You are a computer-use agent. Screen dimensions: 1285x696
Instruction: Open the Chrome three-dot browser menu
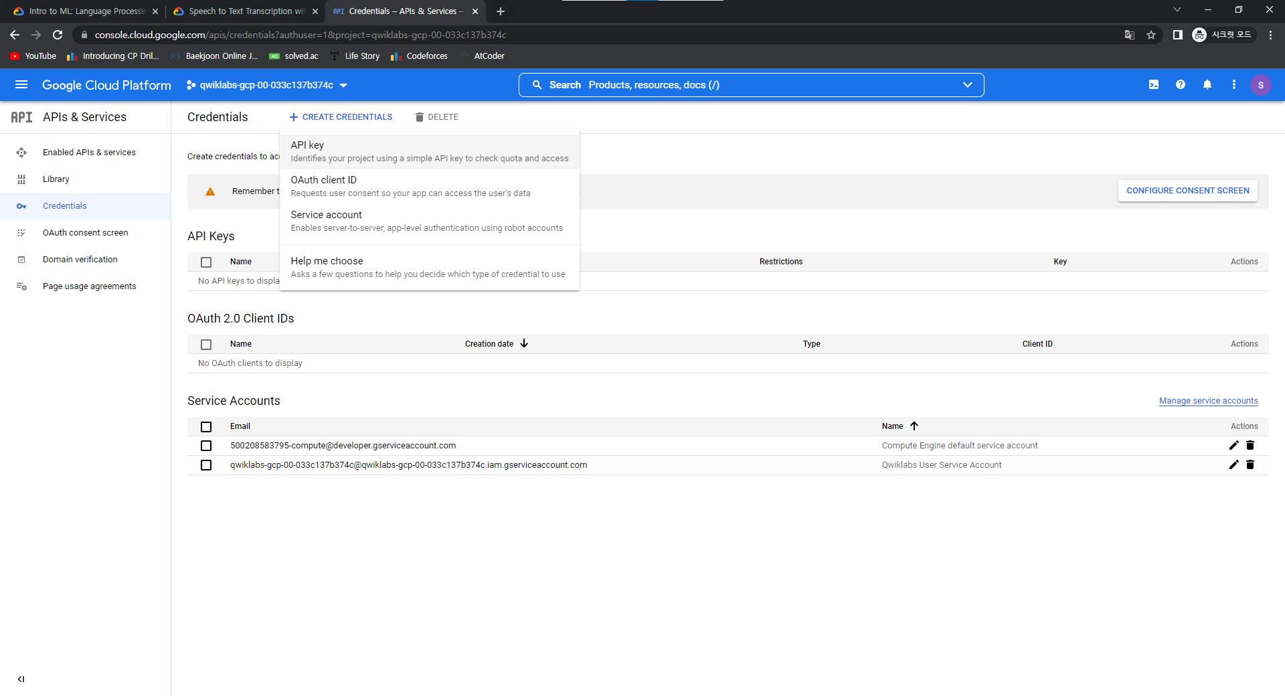1270,35
